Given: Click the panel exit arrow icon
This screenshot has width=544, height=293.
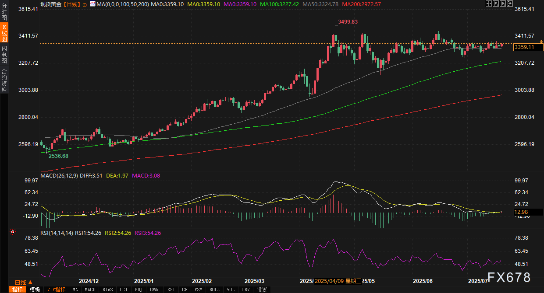Looking at the screenshot, I should [510, 3].
